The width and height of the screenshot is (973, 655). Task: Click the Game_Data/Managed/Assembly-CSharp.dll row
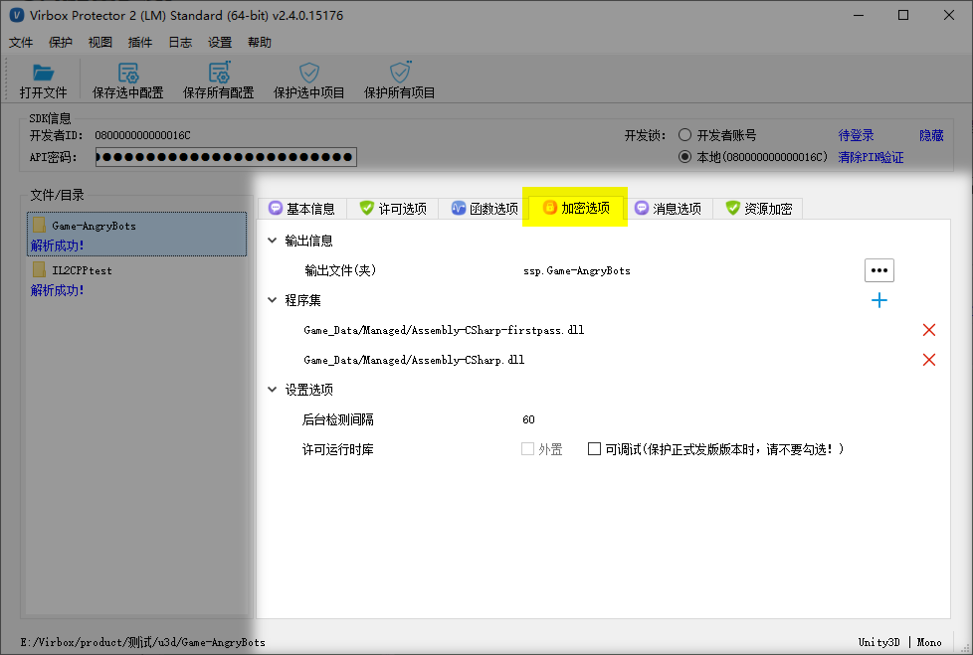414,360
